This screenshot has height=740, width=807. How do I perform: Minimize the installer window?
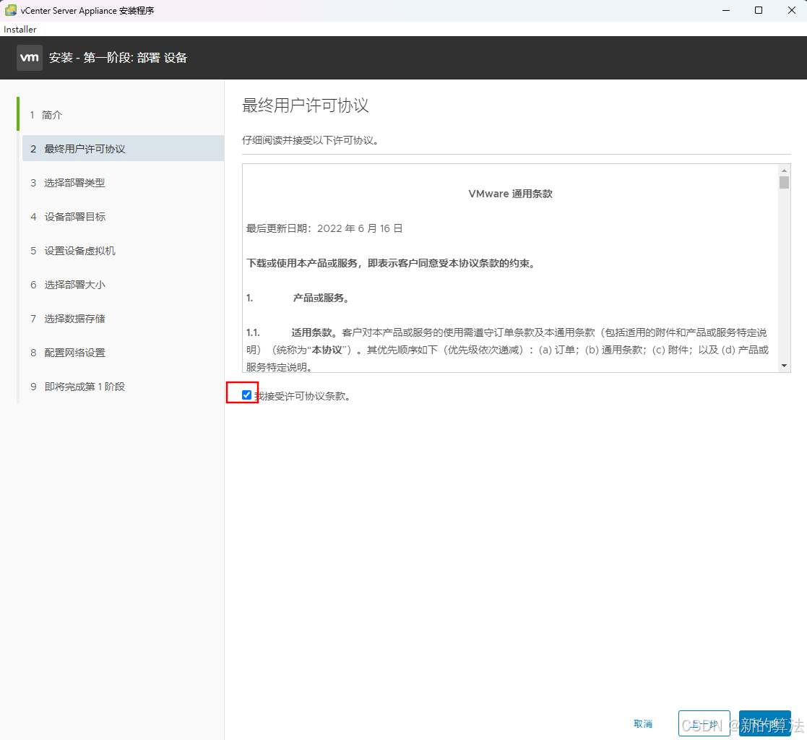click(x=726, y=10)
